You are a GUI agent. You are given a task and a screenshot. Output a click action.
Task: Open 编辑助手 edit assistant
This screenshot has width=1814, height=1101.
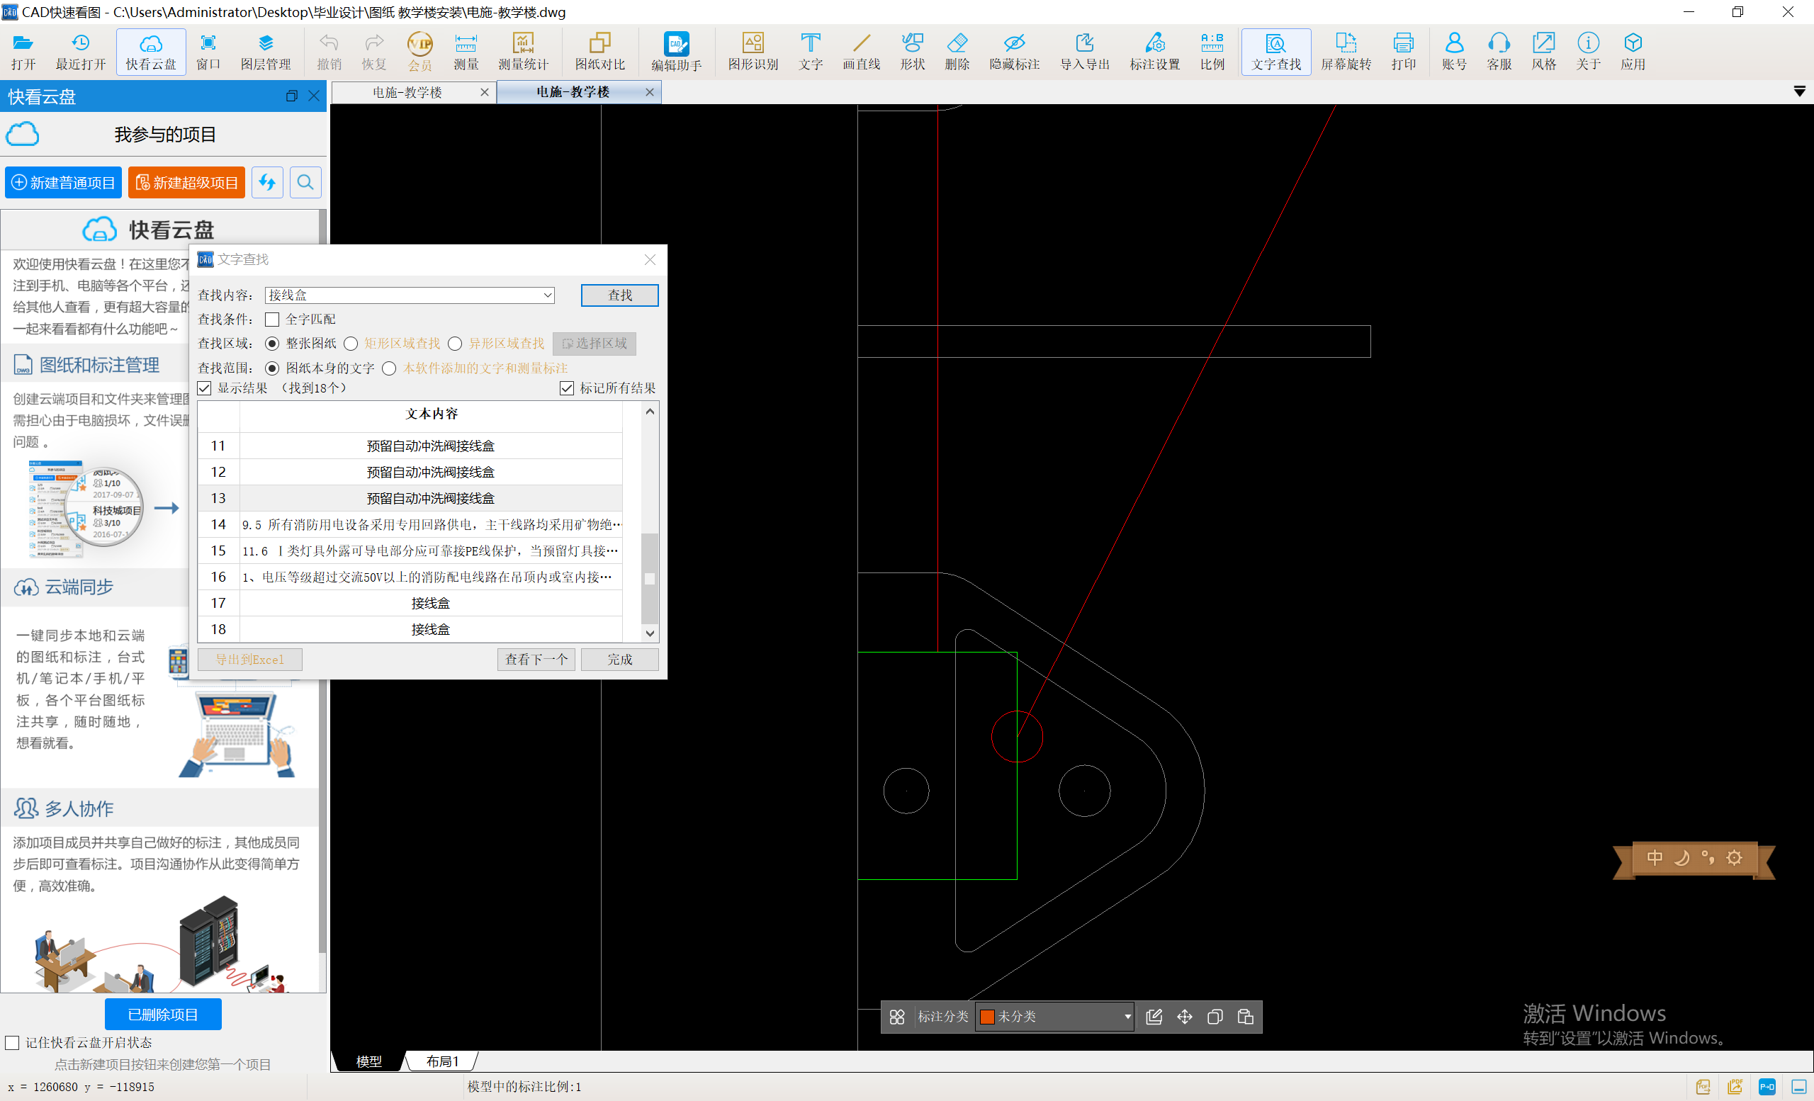pyautogui.click(x=677, y=52)
